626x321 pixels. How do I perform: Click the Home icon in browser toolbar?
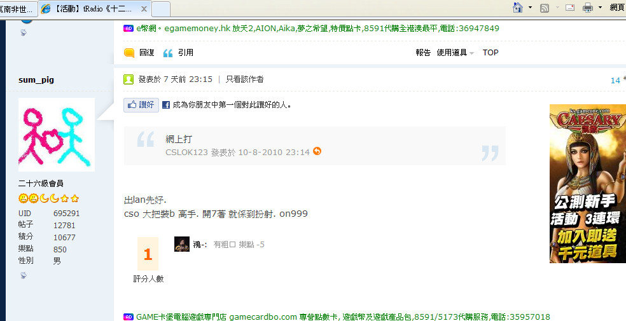tap(517, 8)
